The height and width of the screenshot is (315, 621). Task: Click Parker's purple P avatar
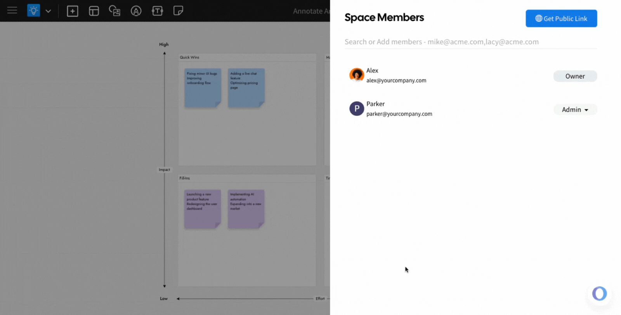click(x=357, y=109)
